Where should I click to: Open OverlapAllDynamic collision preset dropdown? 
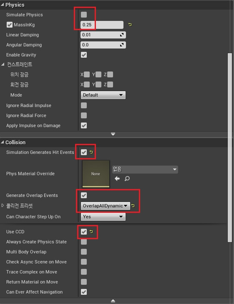point(106,206)
